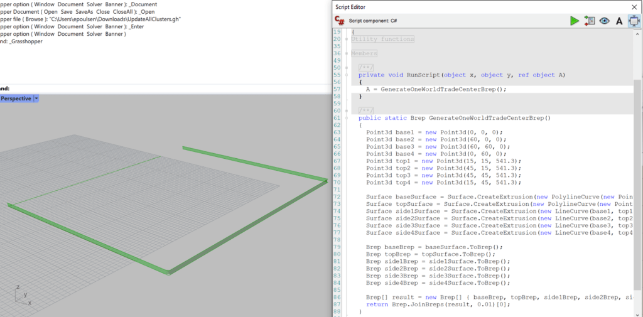This screenshot has width=643, height=317.
Task: Open the Perspective viewport dropdown arrow
Action: (36, 99)
